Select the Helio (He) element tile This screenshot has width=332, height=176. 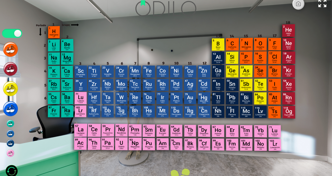pos(289,31)
